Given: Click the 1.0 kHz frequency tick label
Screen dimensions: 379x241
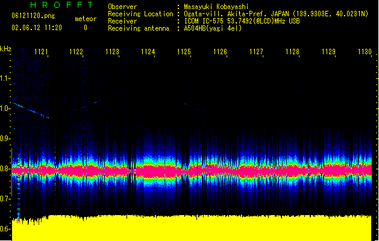Looking at the screenshot, I should pyautogui.click(x=5, y=108).
